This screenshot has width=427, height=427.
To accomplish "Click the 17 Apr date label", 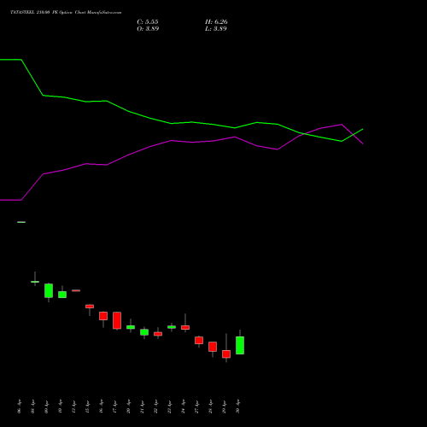I will [115, 407].
